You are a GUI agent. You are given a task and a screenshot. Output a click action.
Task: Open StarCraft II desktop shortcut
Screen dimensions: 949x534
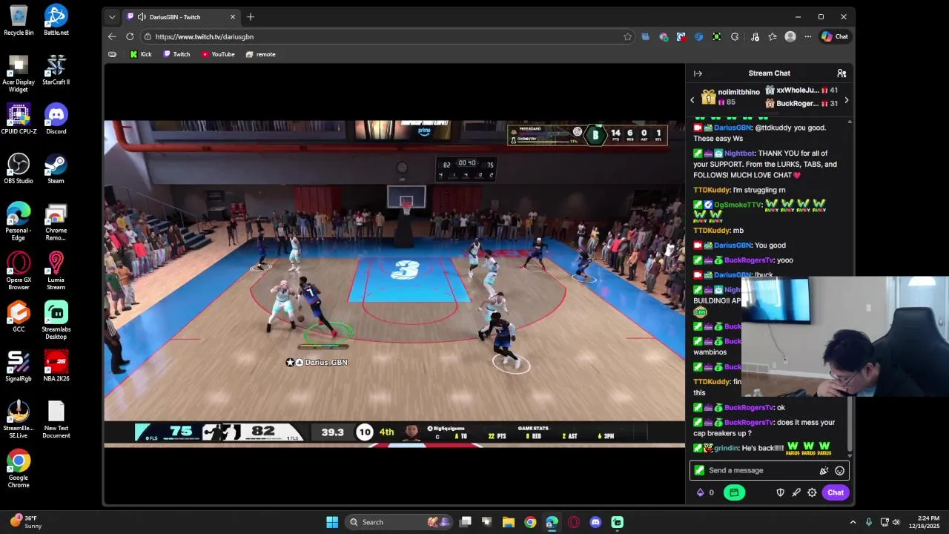56,70
